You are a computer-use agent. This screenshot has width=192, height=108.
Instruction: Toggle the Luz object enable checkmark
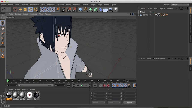[x=153, y=12]
